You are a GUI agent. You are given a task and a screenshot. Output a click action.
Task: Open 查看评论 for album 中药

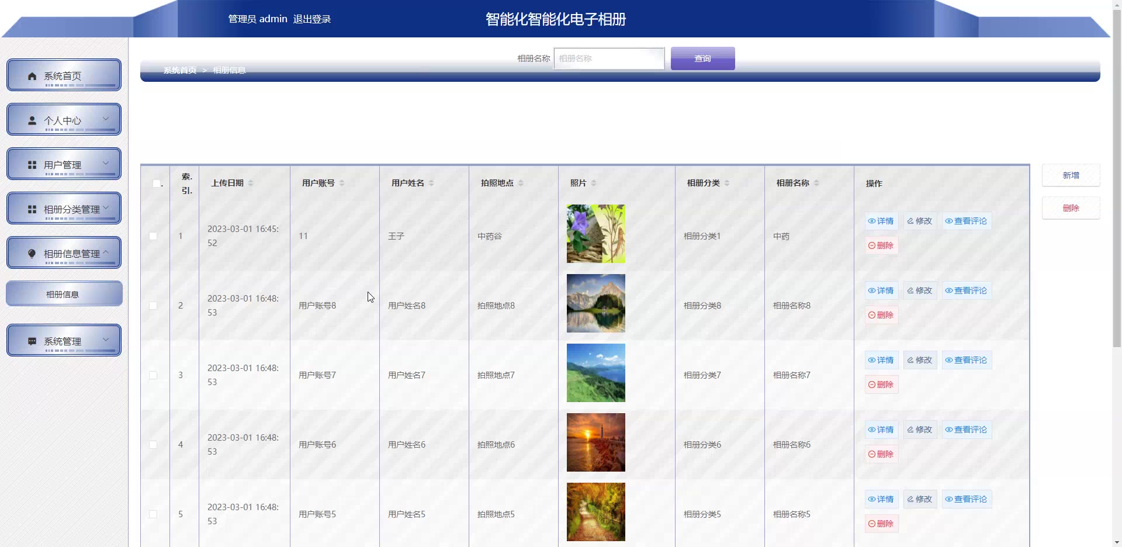coord(967,221)
